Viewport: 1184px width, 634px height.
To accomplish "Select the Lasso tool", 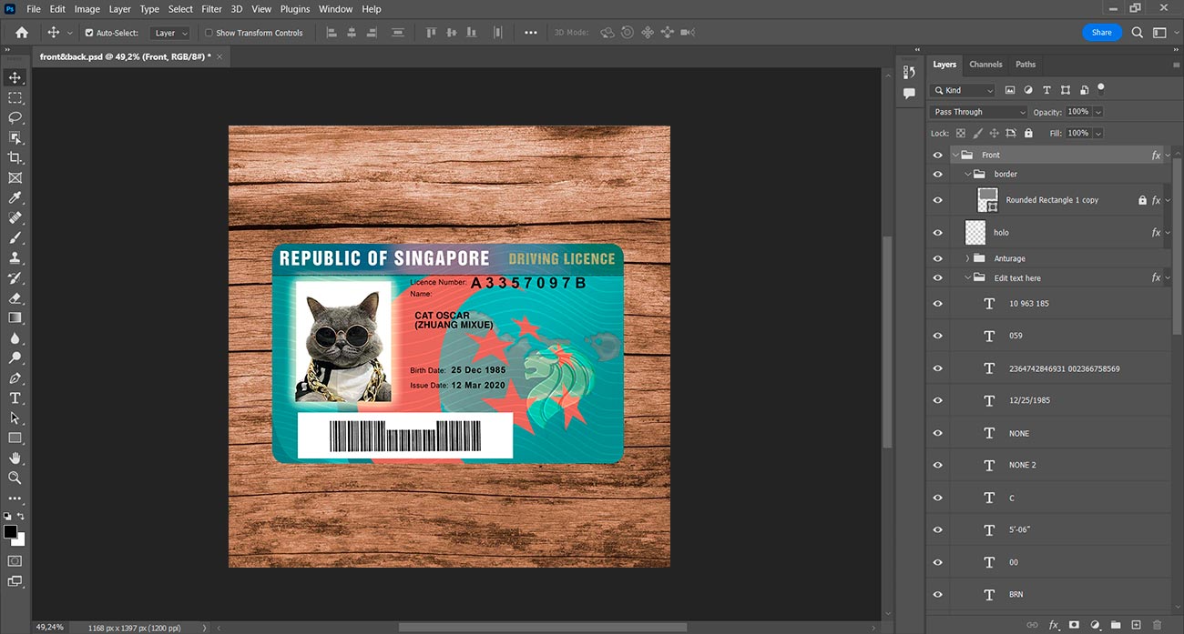I will click(x=15, y=117).
